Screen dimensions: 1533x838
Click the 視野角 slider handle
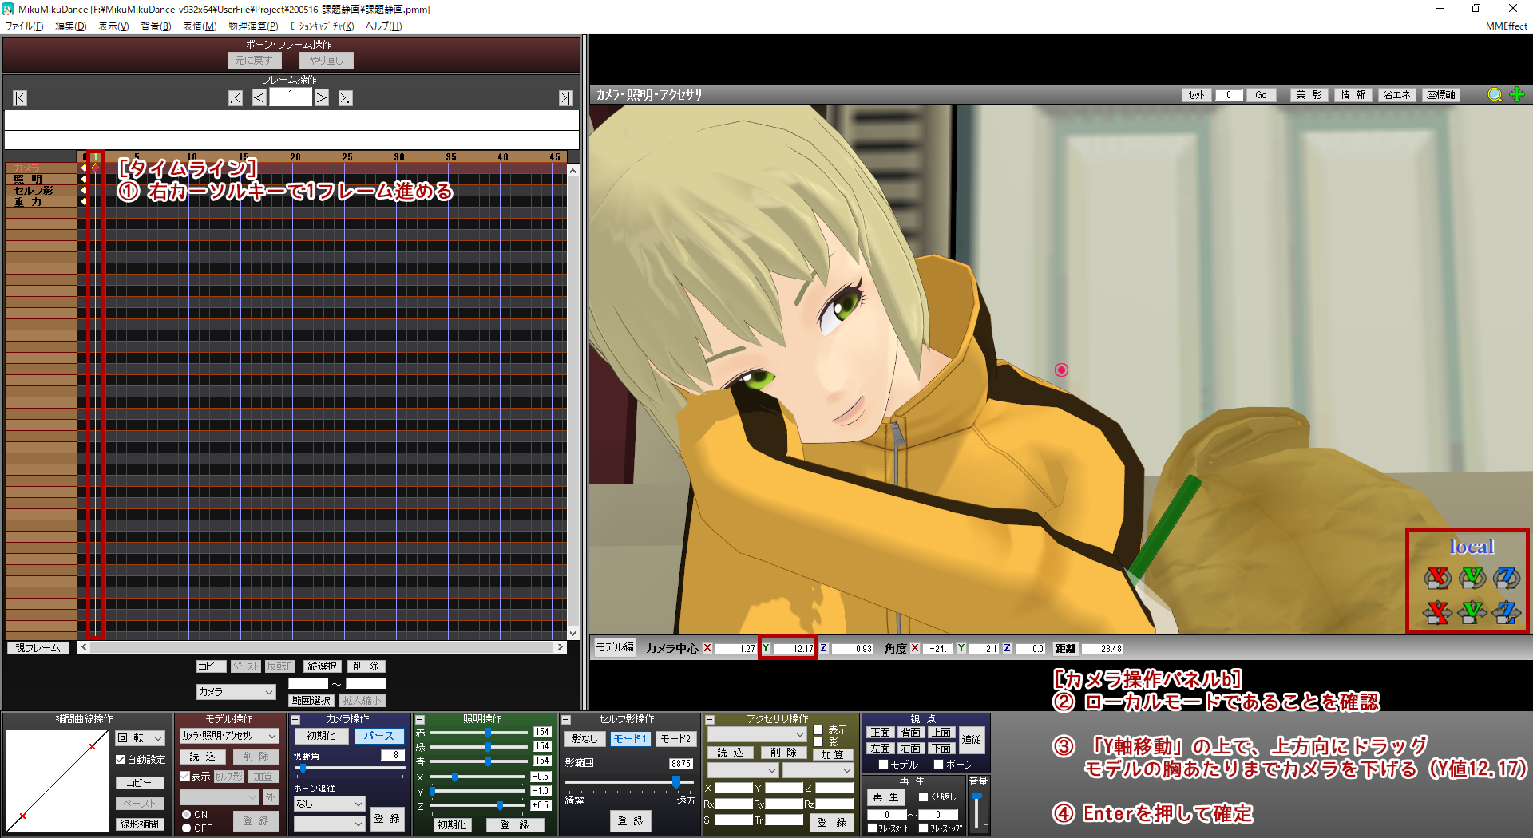[x=303, y=768]
